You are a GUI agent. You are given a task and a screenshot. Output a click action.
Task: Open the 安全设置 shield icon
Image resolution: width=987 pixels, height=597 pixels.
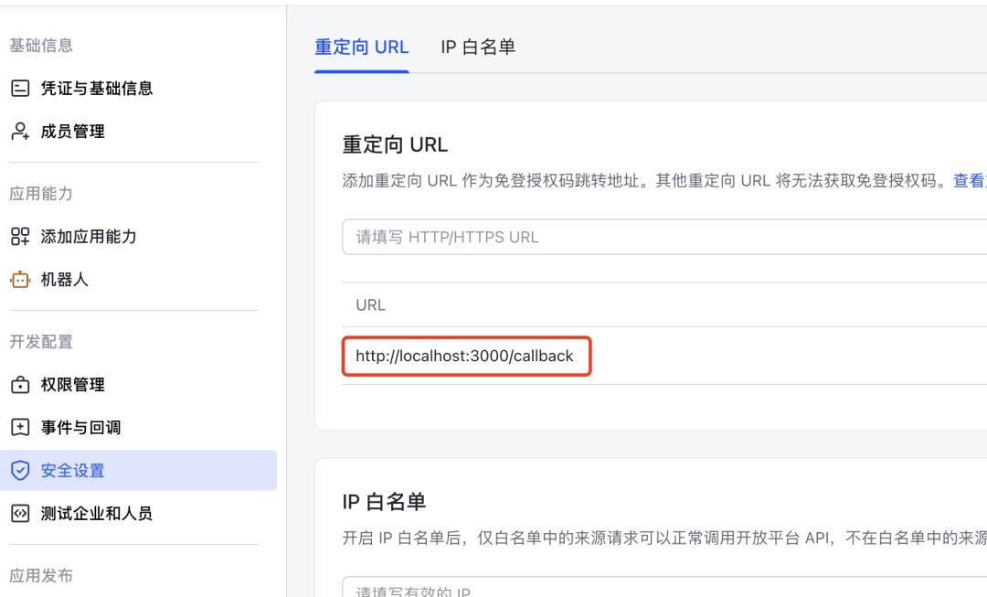[x=19, y=470]
